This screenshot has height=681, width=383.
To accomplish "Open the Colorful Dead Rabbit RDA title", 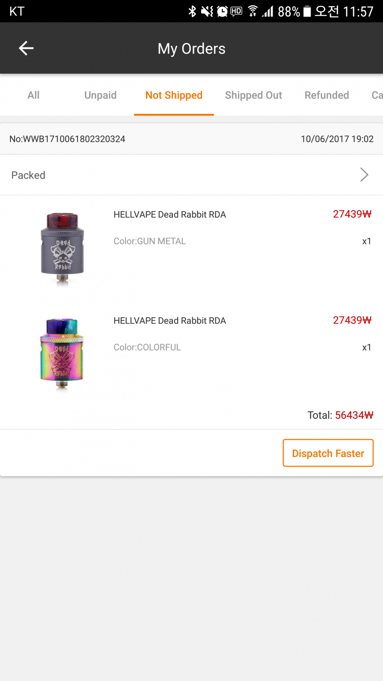I will point(170,321).
